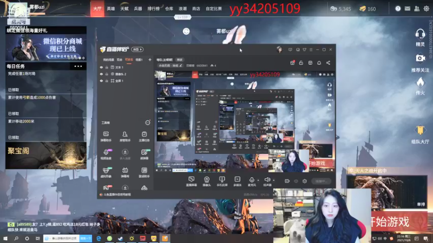Toggle lock on 文本 1 layer
Viewport: 433px width, 243px height.
[107, 67]
